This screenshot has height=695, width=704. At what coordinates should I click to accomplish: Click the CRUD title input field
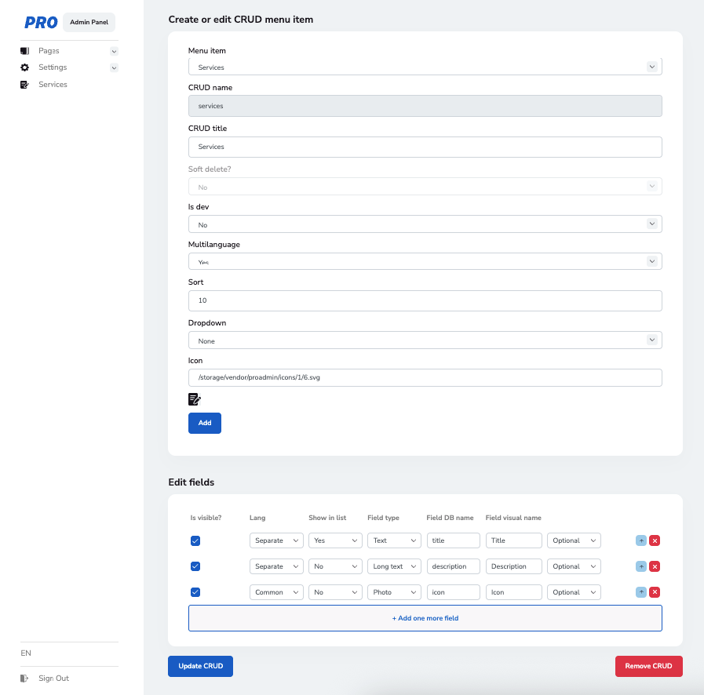click(x=425, y=147)
